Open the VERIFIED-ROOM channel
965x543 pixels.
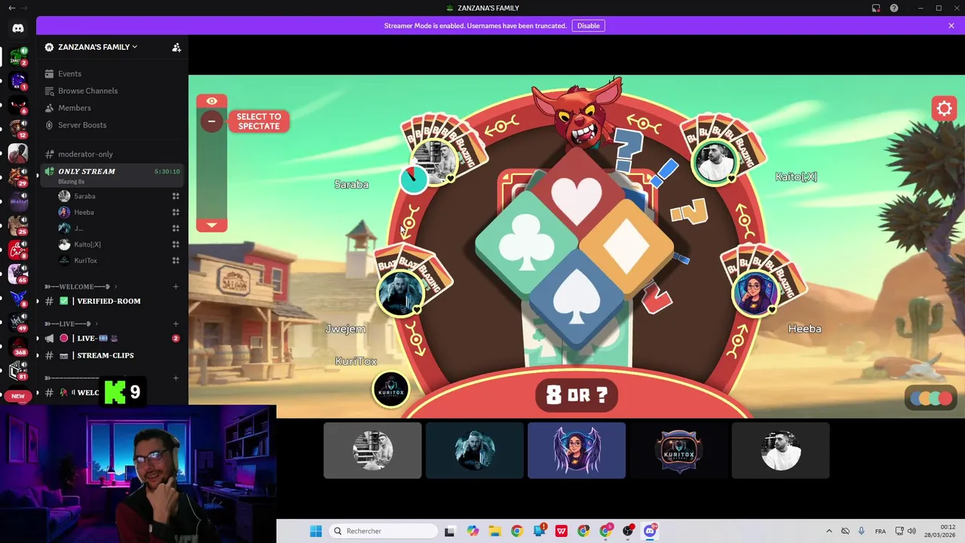point(112,301)
